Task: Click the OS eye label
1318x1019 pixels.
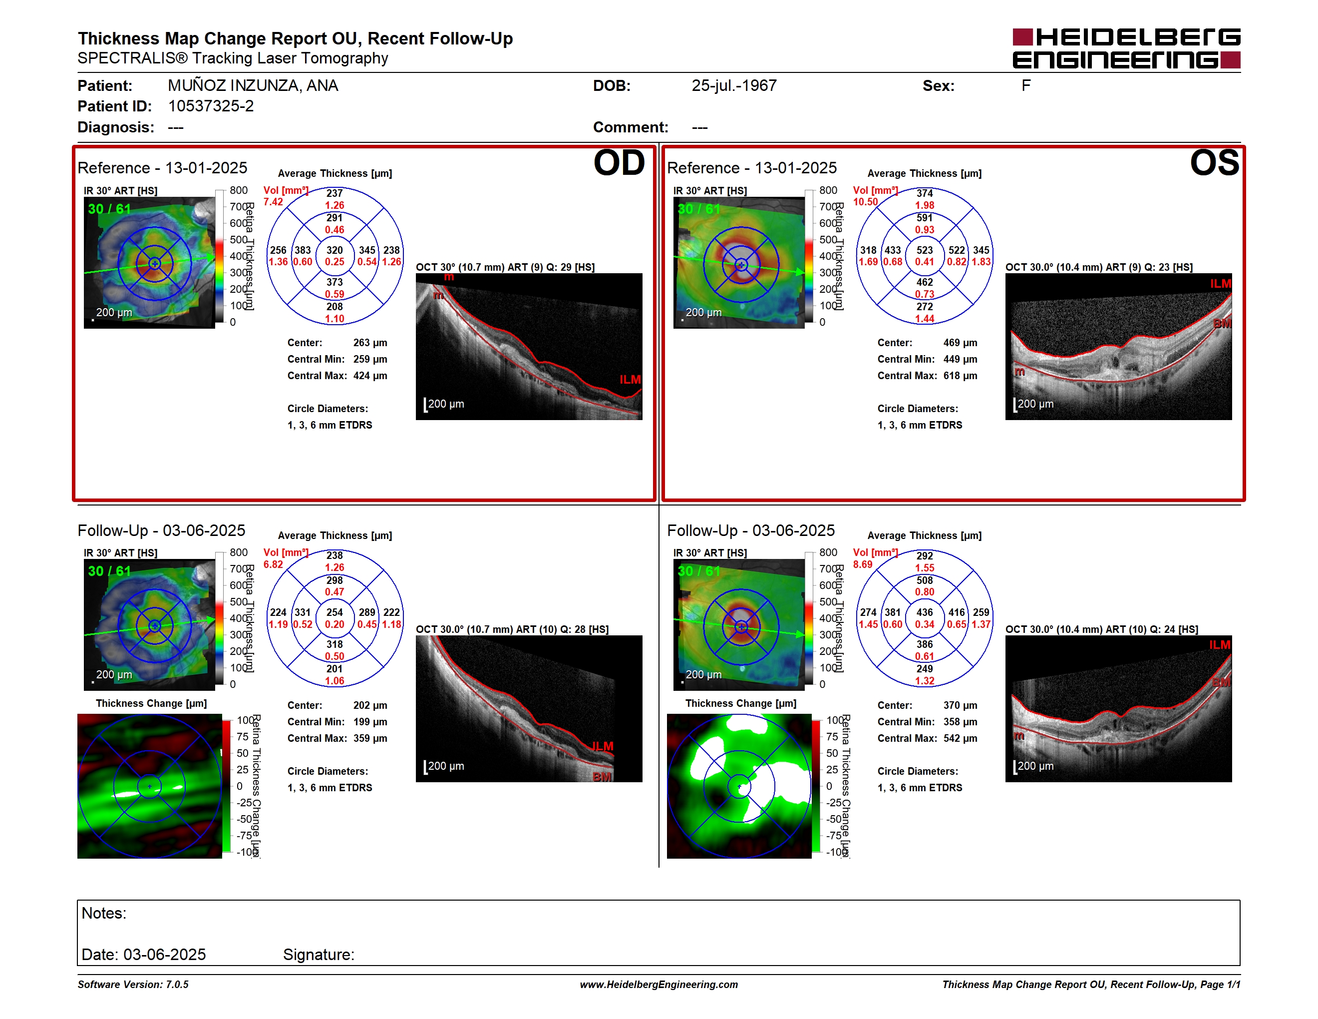Action: [1214, 163]
